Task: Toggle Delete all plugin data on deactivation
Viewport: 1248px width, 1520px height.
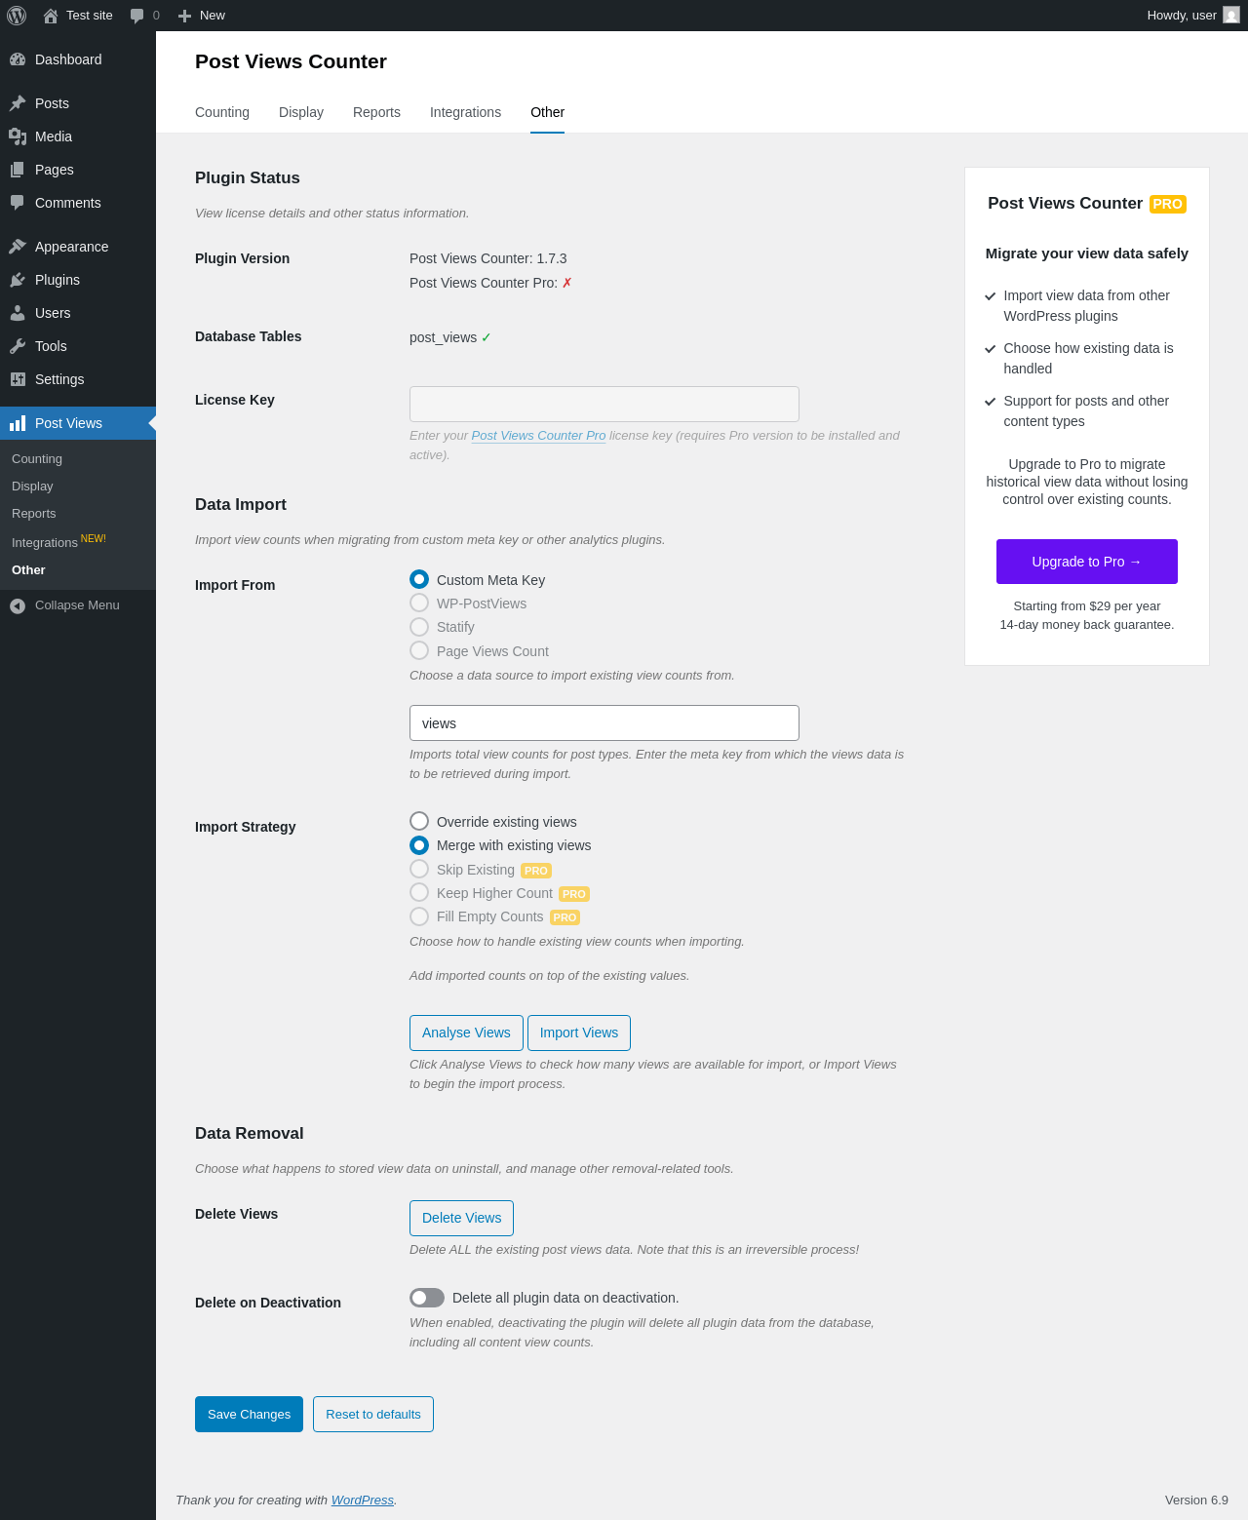Action: click(x=427, y=1298)
